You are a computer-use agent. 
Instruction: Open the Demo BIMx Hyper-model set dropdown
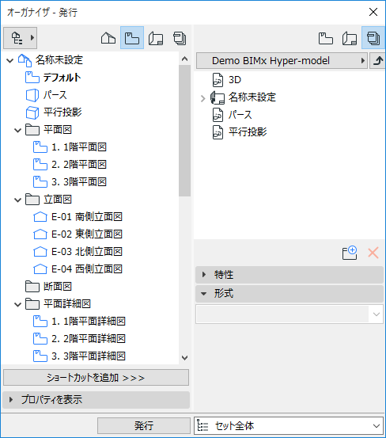282,61
